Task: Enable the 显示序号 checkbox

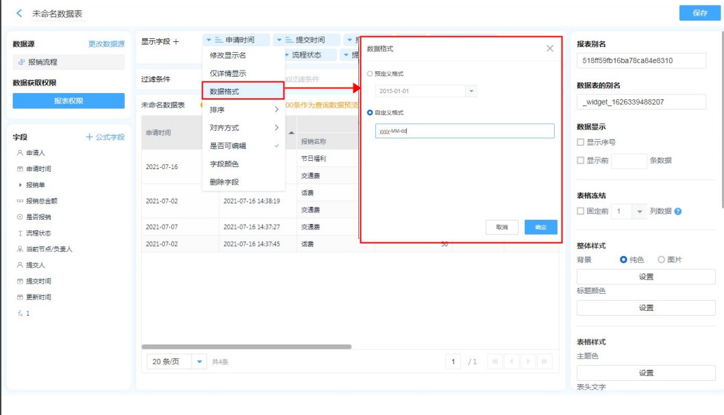Action: [x=581, y=142]
